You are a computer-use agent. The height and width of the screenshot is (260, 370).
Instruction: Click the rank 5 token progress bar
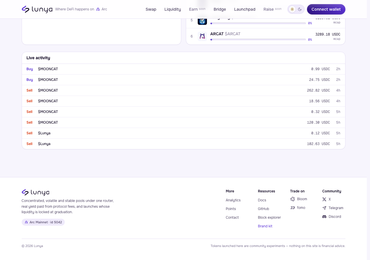click(x=258, y=23)
